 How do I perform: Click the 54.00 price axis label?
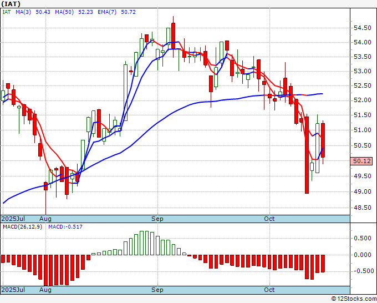[363, 42]
